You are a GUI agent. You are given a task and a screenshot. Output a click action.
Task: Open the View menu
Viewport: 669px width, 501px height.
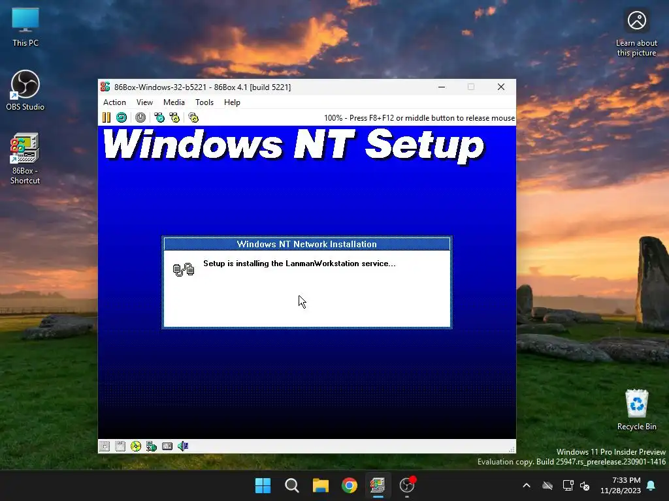(144, 102)
